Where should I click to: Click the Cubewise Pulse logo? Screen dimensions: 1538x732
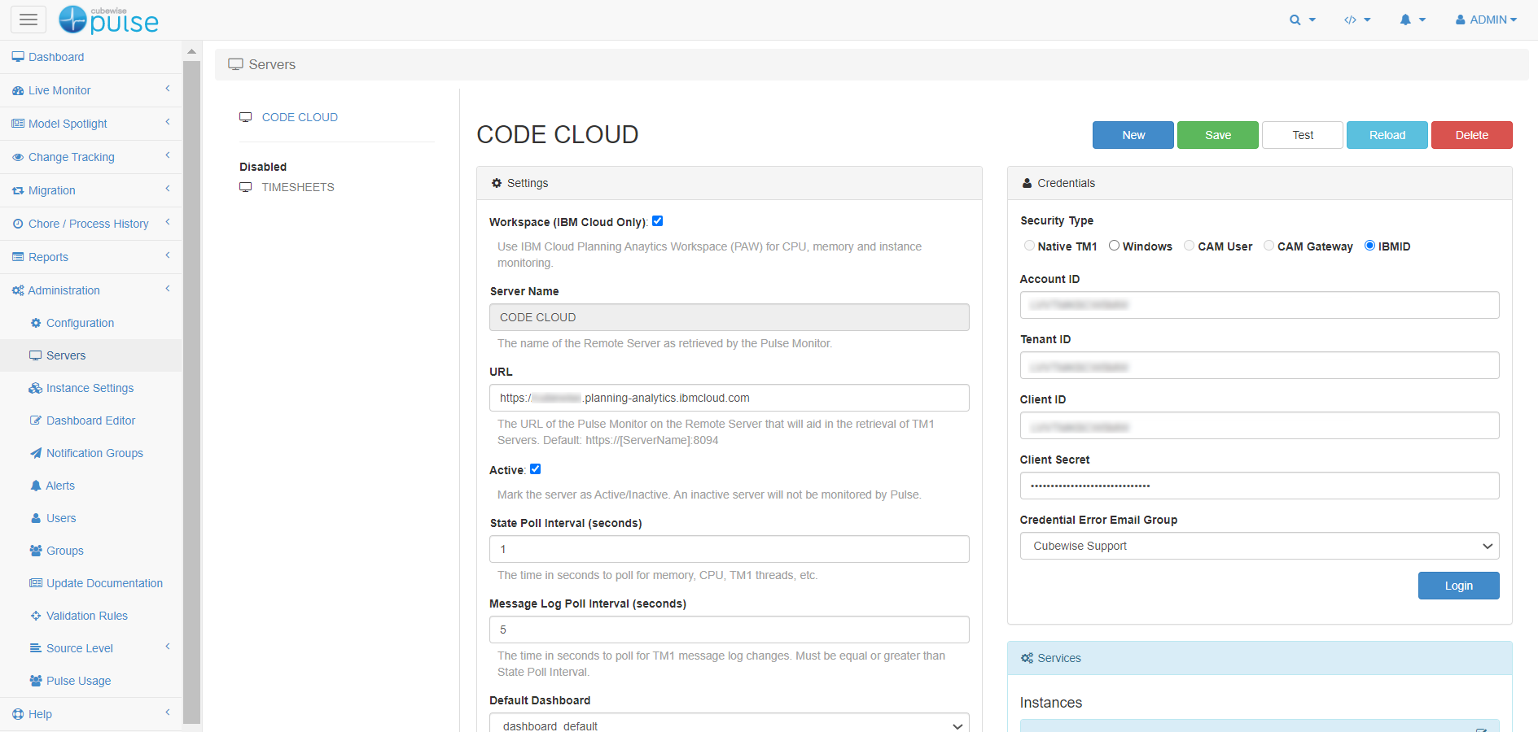pos(107,20)
